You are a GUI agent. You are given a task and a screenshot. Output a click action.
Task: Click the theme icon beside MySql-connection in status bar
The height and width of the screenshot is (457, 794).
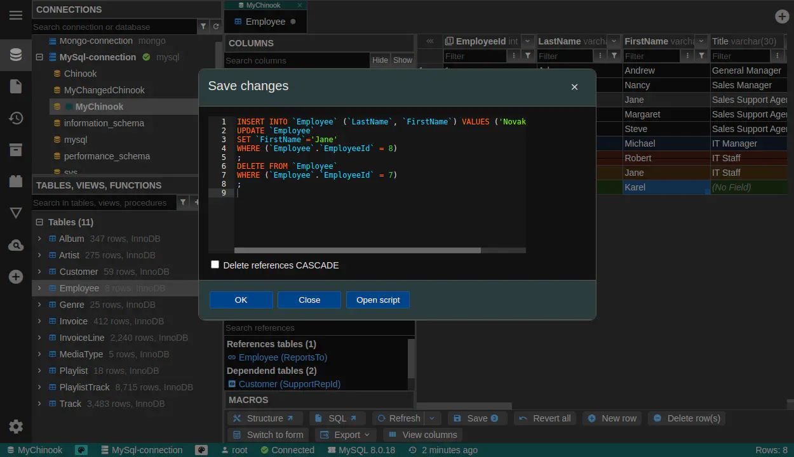(201, 450)
